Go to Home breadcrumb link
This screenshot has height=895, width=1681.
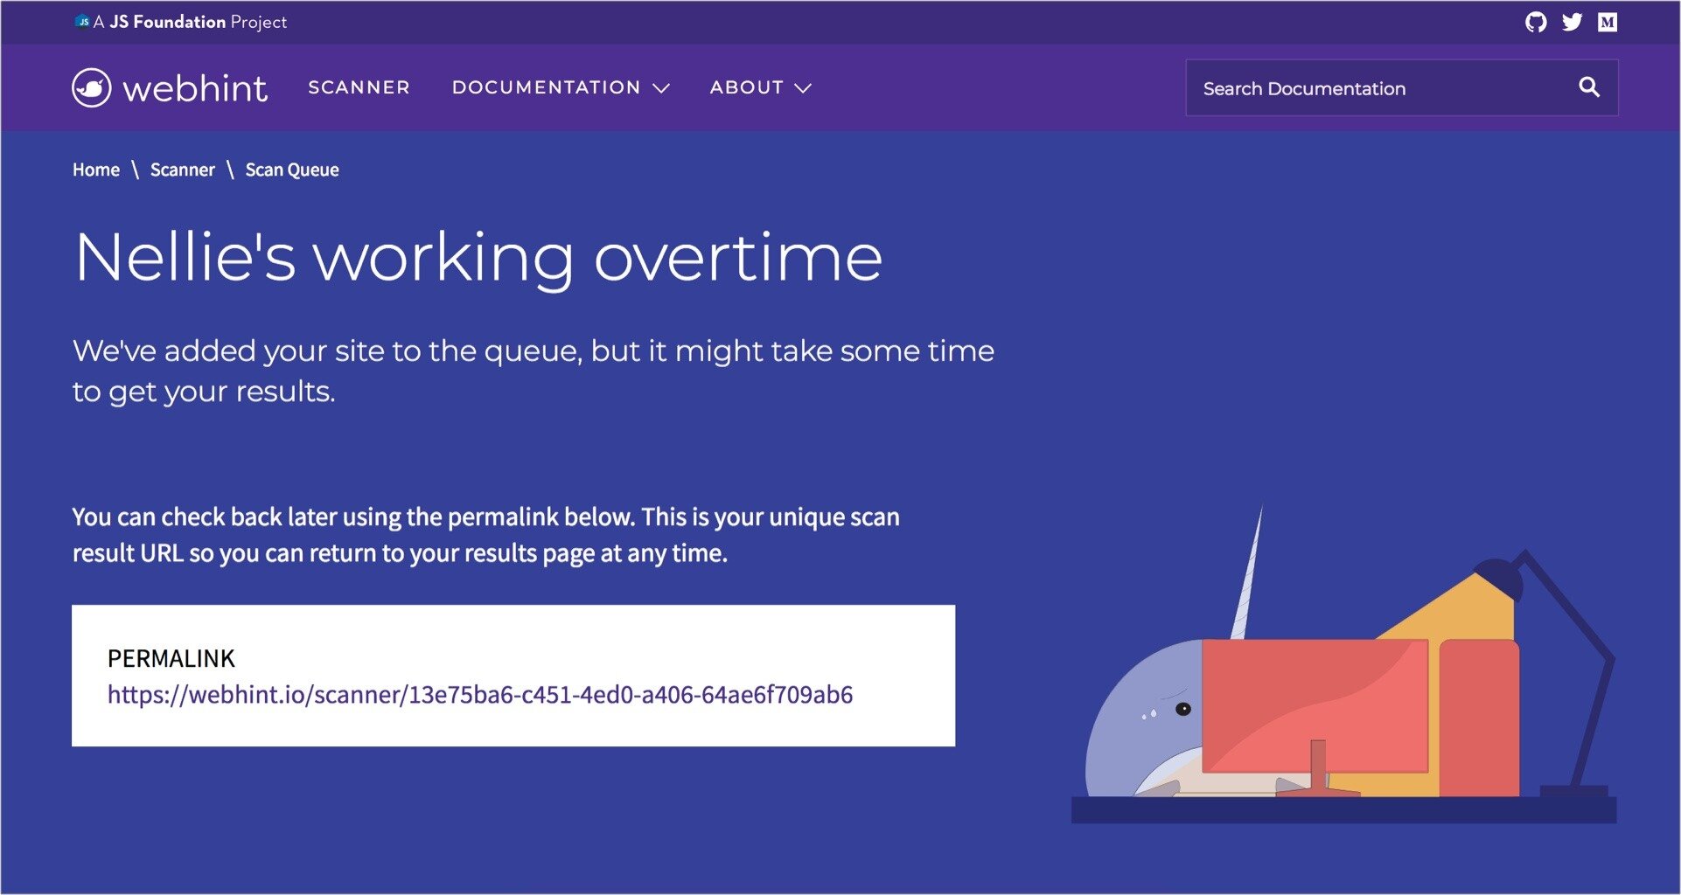coord(96,170)
